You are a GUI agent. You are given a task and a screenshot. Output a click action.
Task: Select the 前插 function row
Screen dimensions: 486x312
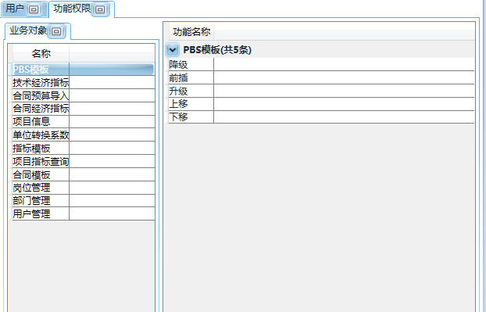coord(321,77)
